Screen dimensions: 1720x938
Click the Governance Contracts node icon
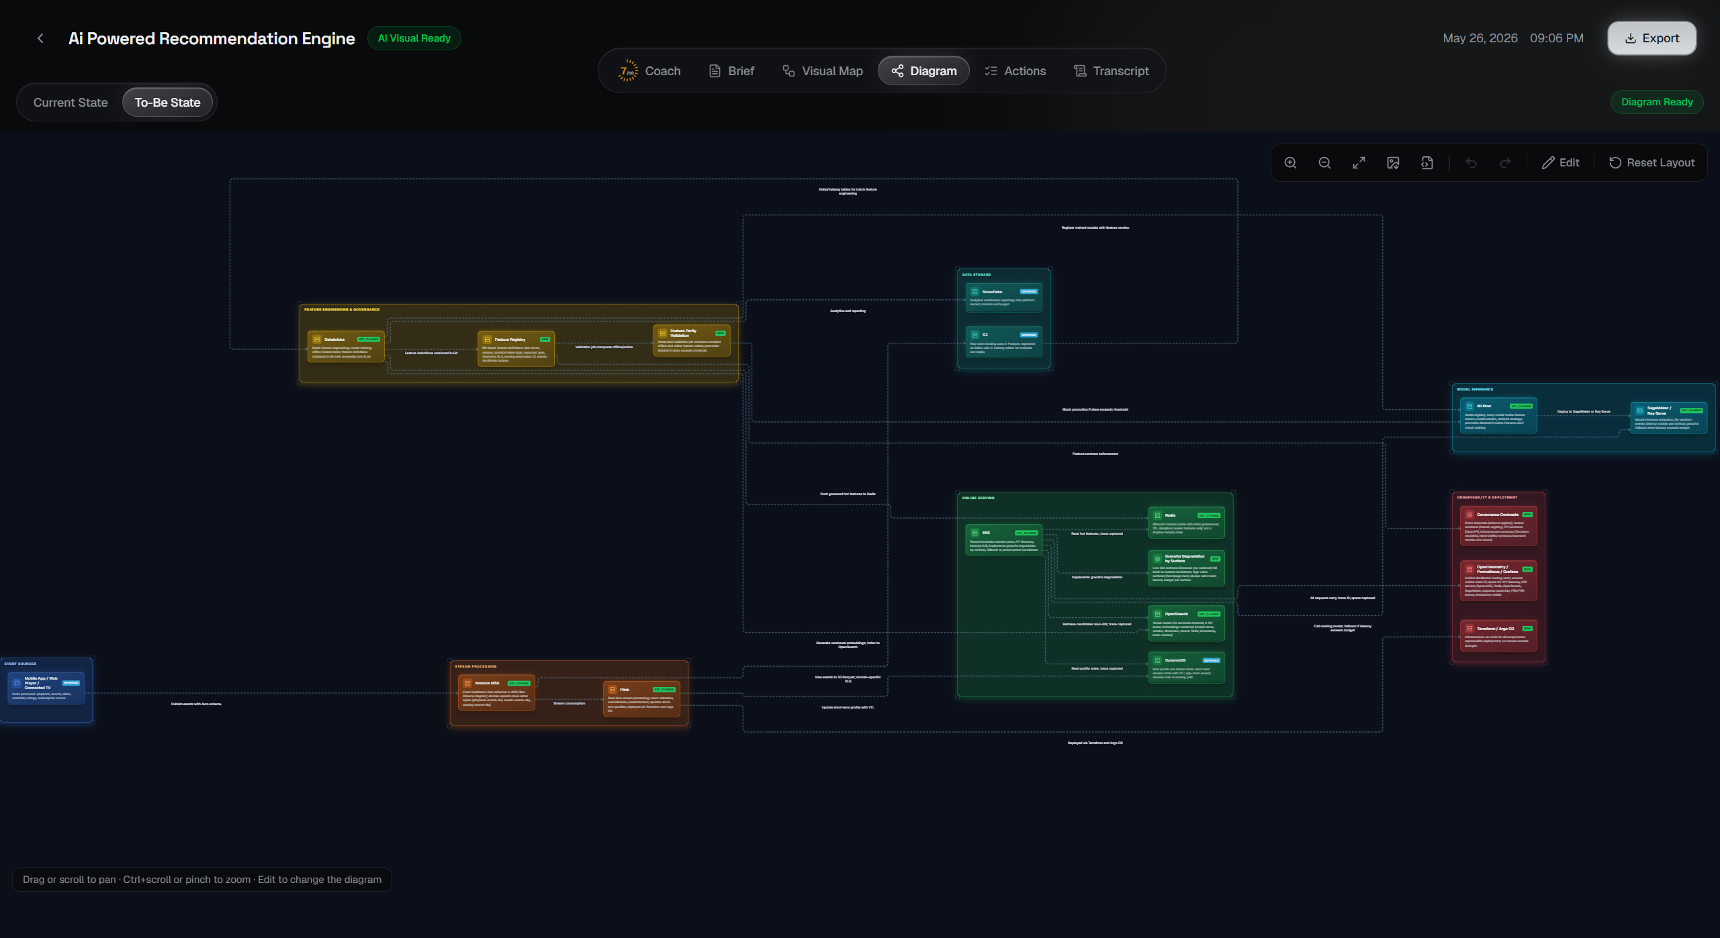(1469, 515)
